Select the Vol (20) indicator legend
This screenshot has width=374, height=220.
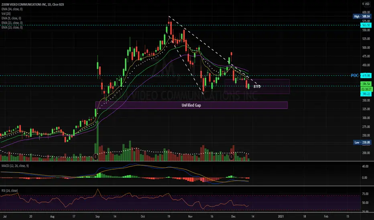coord(6,14)
